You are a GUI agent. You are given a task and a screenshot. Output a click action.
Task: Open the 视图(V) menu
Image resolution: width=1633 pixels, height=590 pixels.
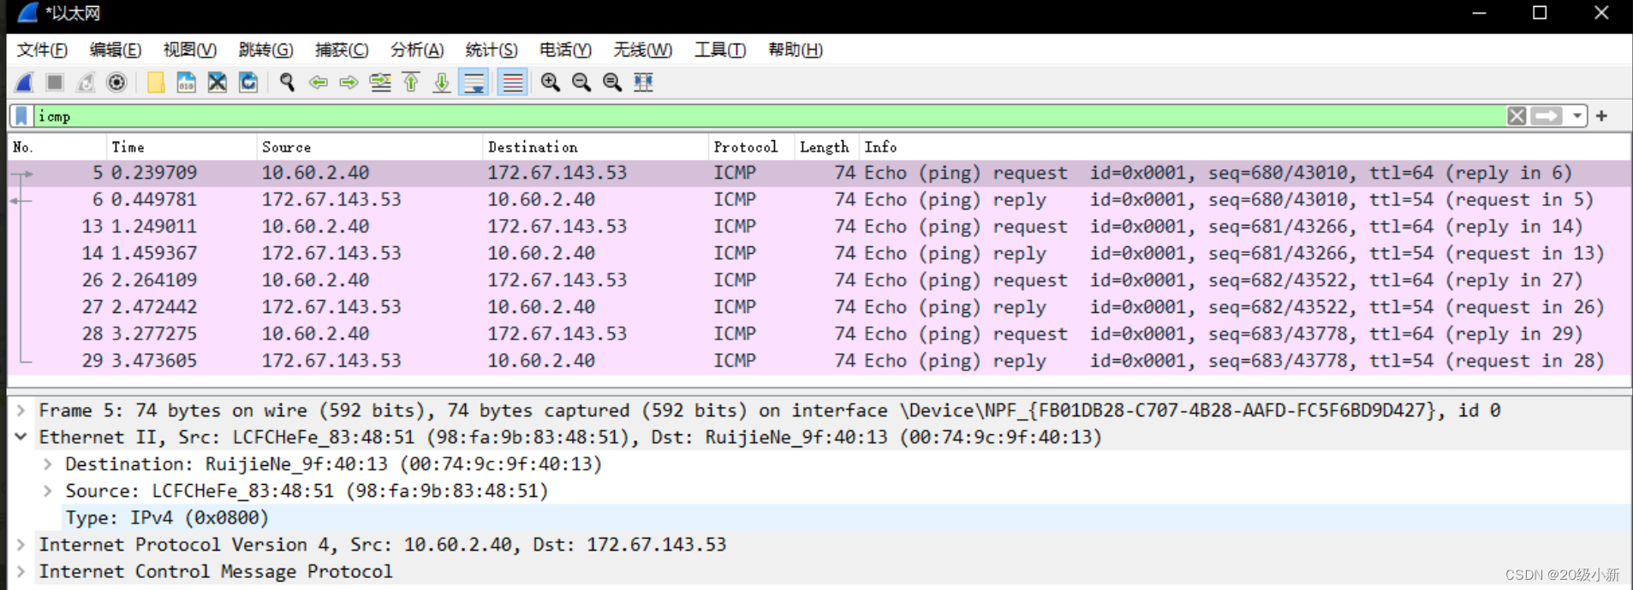[190, 50]
